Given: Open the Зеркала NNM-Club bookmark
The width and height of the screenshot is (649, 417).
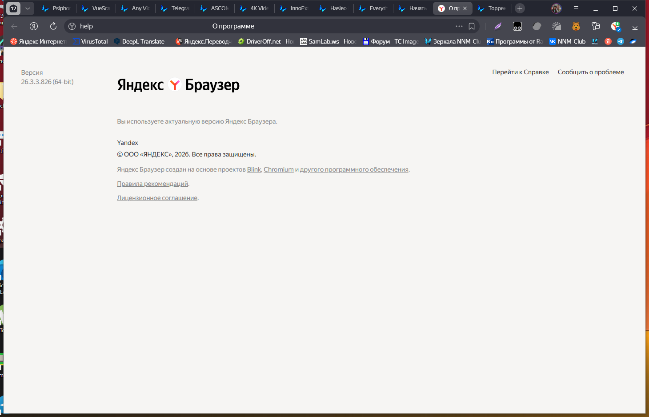Looking at the screenshot, I should pos(453,41).
